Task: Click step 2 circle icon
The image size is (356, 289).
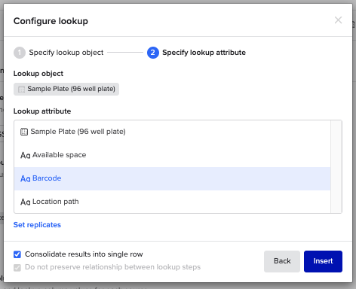Action: point(153,53)
